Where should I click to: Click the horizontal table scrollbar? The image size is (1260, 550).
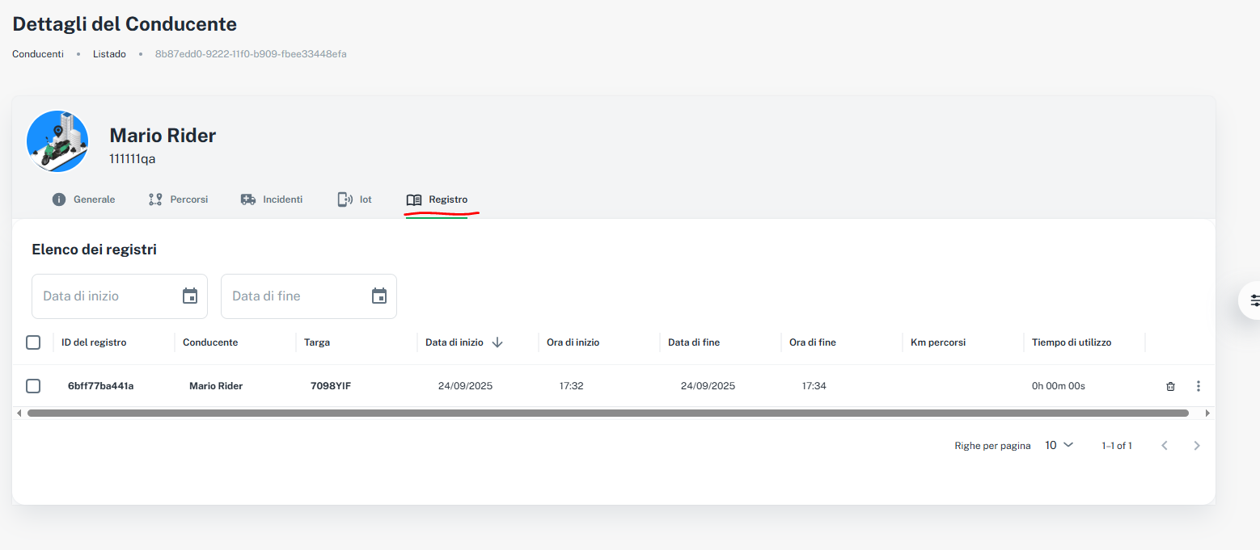click(x=607, y=413)
